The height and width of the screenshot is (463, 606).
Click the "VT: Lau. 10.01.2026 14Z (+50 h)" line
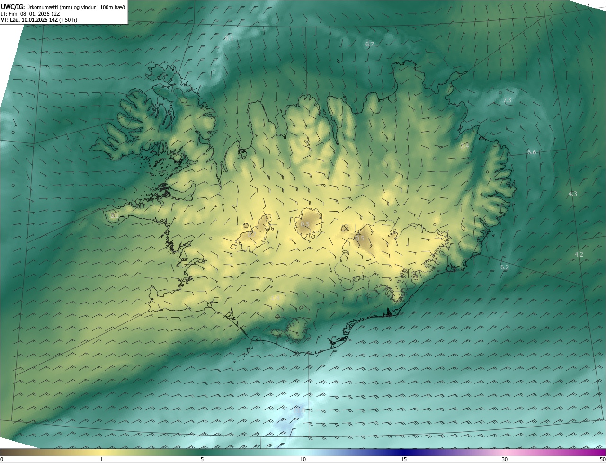pyautogui.click(x=39, y=20)
